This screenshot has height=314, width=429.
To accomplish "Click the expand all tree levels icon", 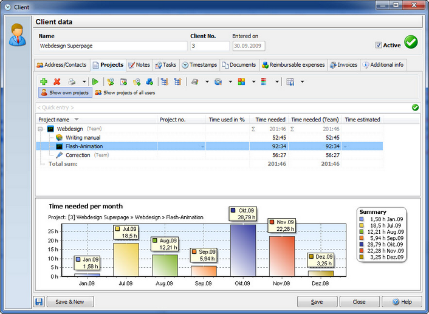I will pyautogui.click(x=165, y=81).
